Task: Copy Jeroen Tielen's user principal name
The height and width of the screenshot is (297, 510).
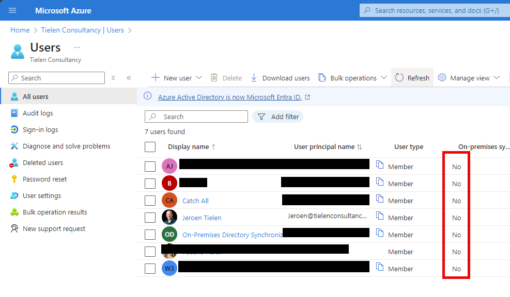Action: (380, 215)
